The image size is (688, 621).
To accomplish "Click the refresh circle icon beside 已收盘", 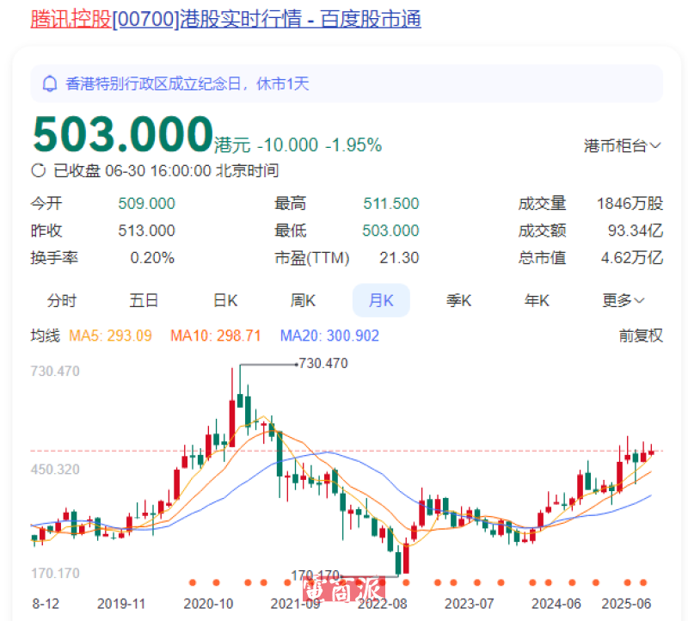I will 38,170.
